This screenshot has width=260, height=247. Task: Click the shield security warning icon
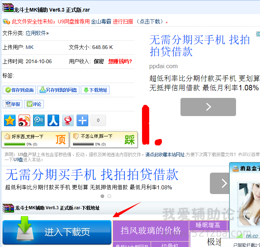point(7,21)
